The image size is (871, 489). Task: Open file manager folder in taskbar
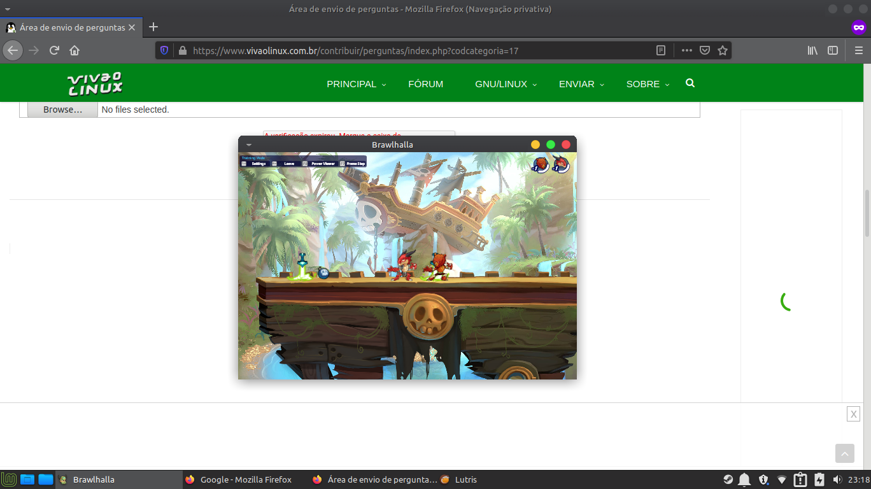tap(46, 479)
